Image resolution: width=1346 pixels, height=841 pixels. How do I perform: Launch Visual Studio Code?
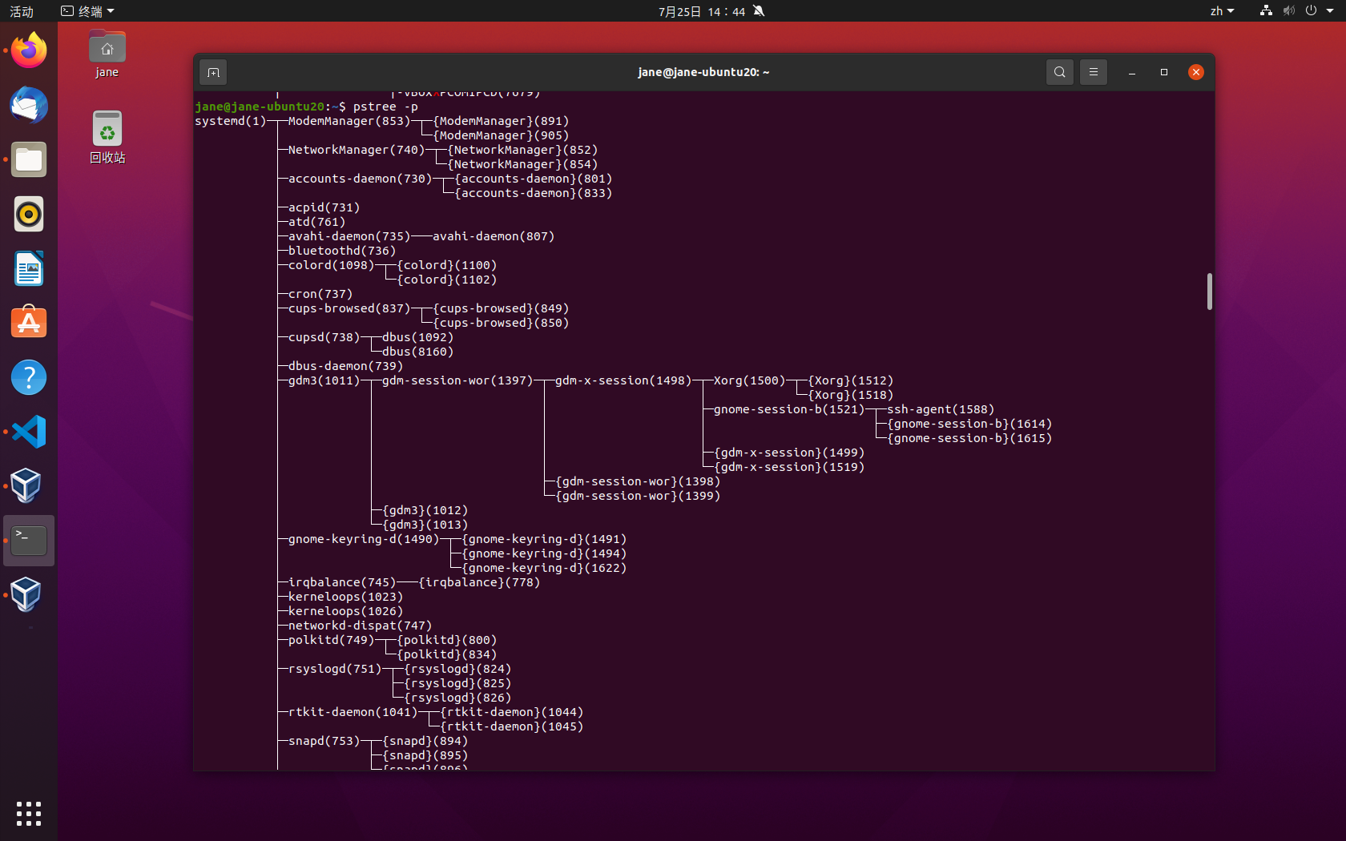(29, 432)
